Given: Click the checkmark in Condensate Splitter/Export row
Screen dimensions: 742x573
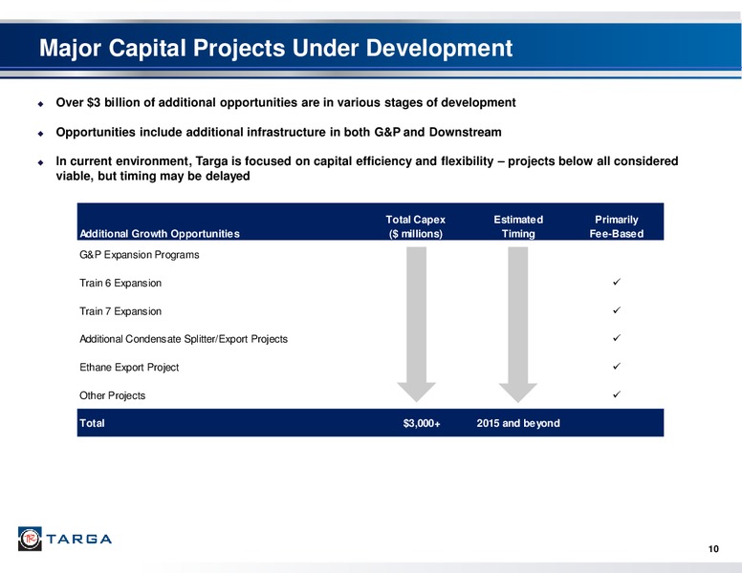Looking at the screenshot, I should coord(617,338).
